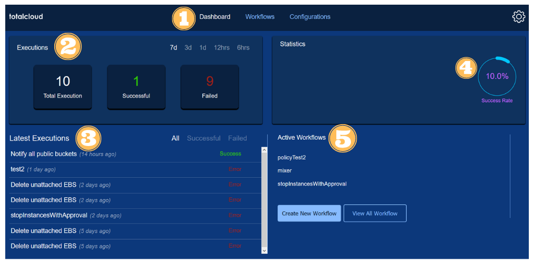Image resolution: width=534 pixels, height=267 pixels.
Task: Open the policyTest2 active workflow
Action: tap(292, 157)
